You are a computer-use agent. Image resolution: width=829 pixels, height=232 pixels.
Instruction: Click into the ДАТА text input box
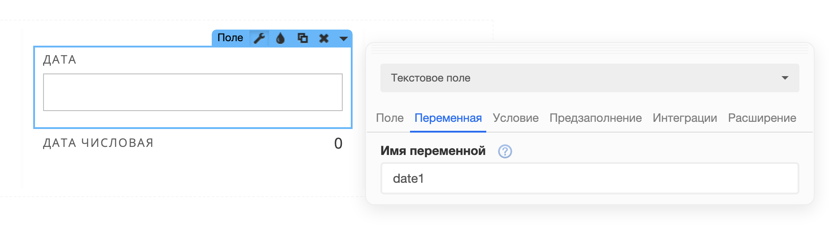[193, 92]
